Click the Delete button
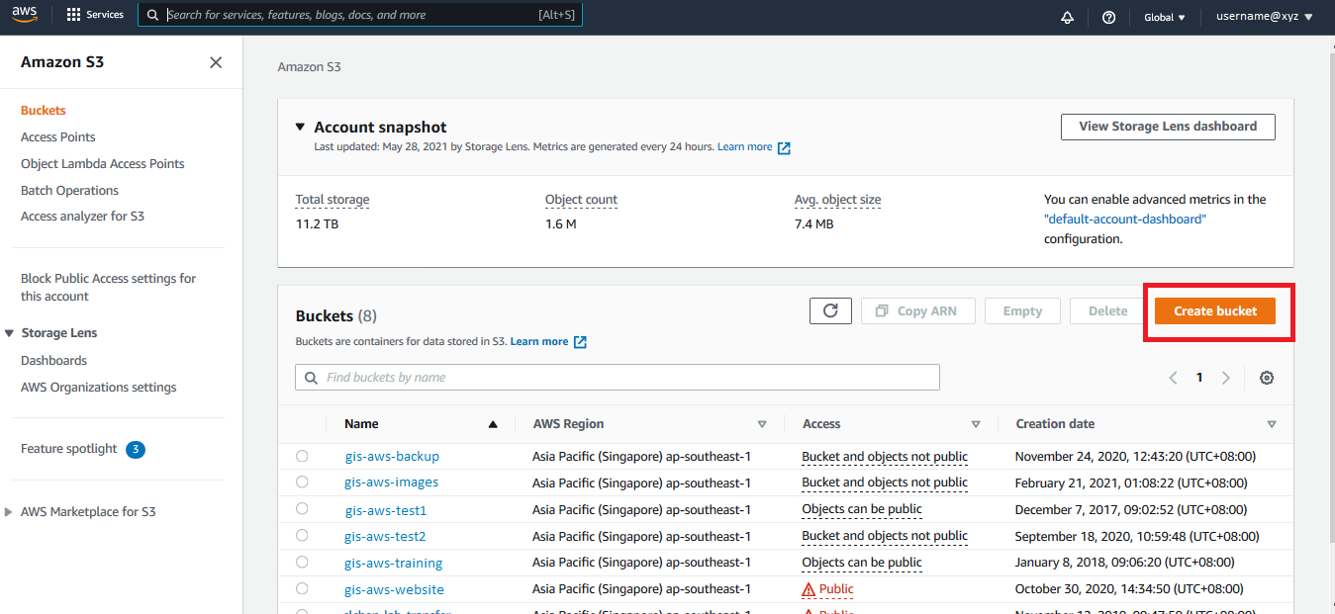 pyautogui.click(x=1107, y=310)
